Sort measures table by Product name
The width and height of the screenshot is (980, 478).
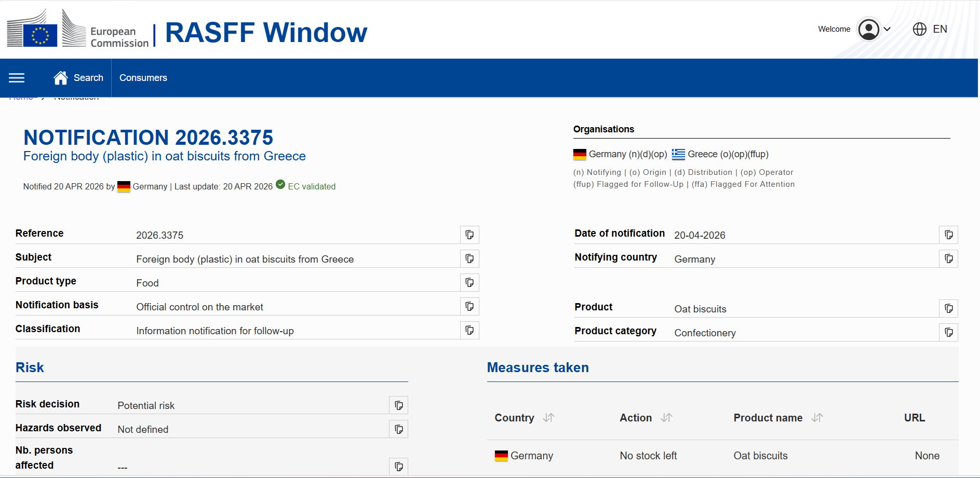coord(817,418)
